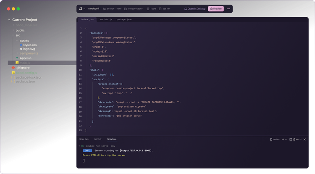Click the "serve:dev" script line
The image size is (315, 174).
(120, 116)
